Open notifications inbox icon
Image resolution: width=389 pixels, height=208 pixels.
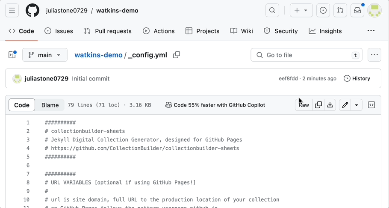coord(357,10)
